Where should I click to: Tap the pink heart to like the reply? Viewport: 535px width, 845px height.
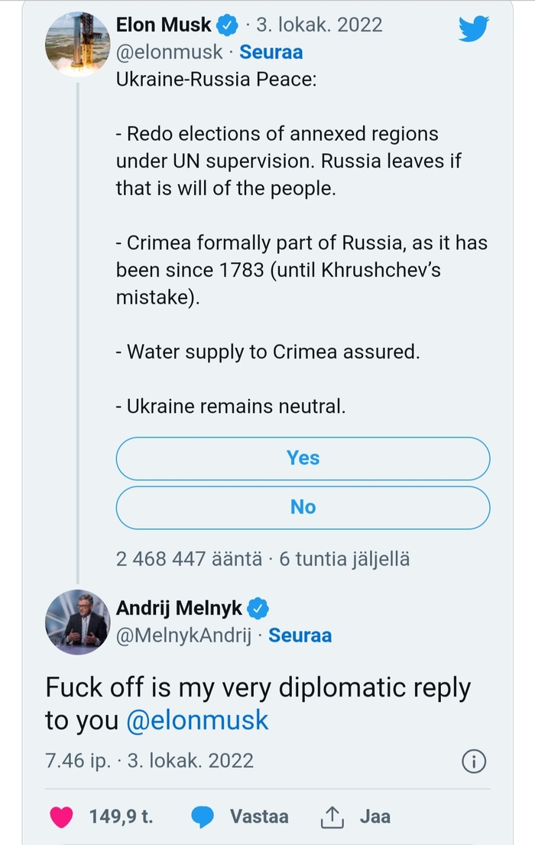60,817
